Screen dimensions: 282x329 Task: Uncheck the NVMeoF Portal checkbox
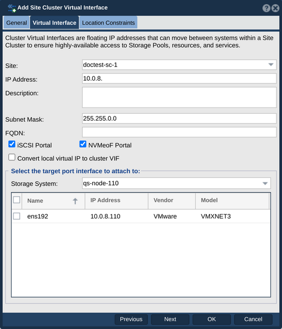coord(83,144)
